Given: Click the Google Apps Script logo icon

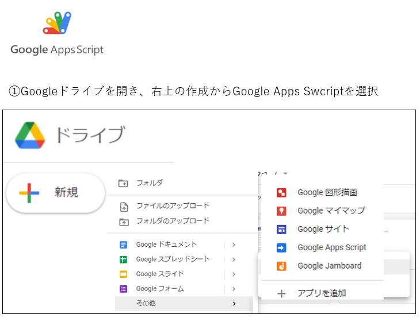Looking at the screenshot, I should coord(57,23).
